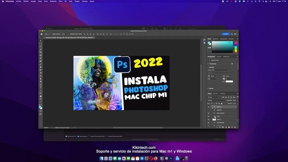Viewport: 288px width, 162px height.
Task: Switch to the Ajustes tab
Action: [x=219, y=57]
